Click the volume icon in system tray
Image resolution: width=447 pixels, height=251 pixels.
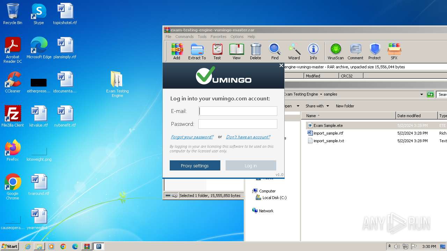click(397, 246)
